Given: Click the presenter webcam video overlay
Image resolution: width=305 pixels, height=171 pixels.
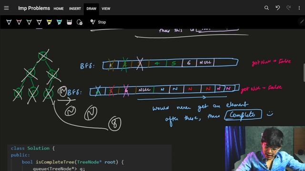Looking at the screenshot, I should (265, 149).
